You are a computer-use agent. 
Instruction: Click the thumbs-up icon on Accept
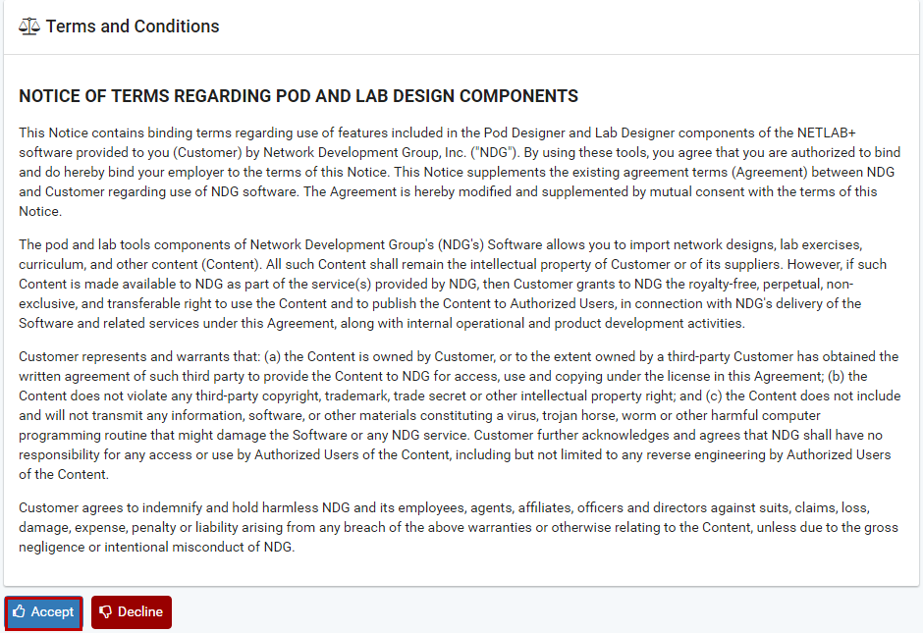[x=19, y=612]
